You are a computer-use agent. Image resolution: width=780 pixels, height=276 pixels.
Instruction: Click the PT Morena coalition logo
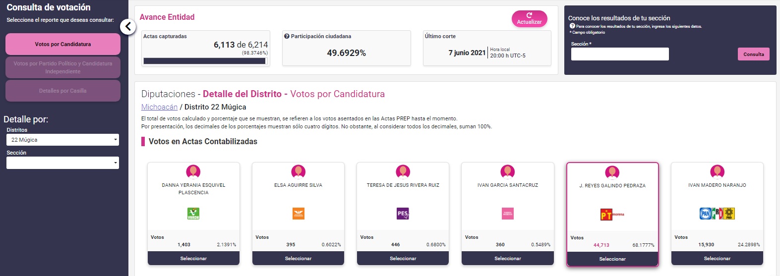click(x=612, y=214)
